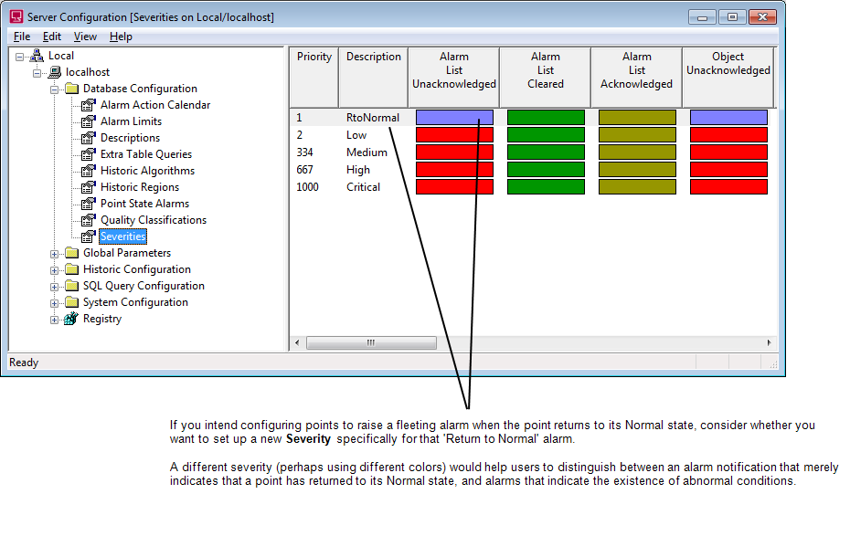Open the View menu
Viewport: 850px width, 557px height.
coord(85,37)
